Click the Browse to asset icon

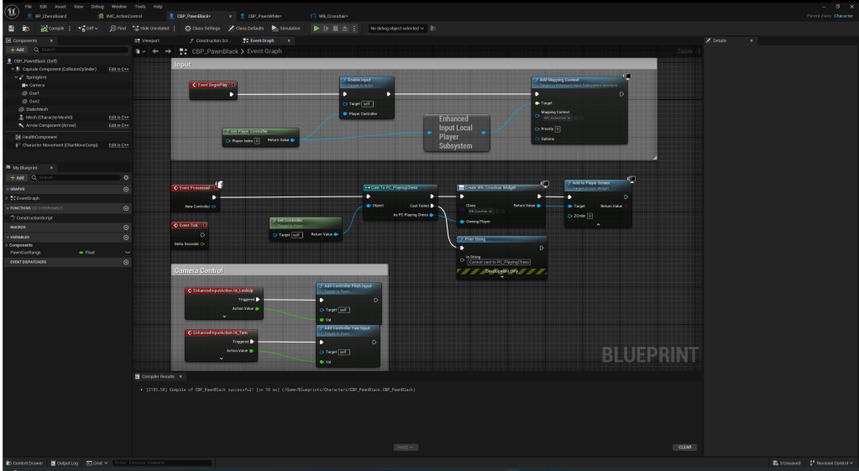(x=24, y=28)
